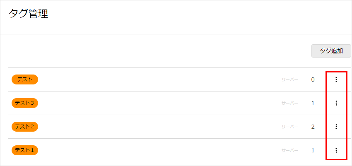Show more actions for テスト1 tag
The width and height of the screenshot is (352, 166).
(x=336, y=150)
